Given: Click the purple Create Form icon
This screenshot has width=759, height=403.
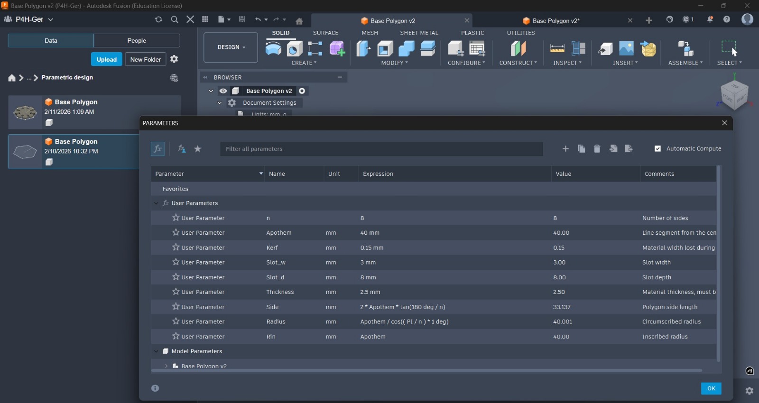Looking at the screenshot, I should point(337,48).
